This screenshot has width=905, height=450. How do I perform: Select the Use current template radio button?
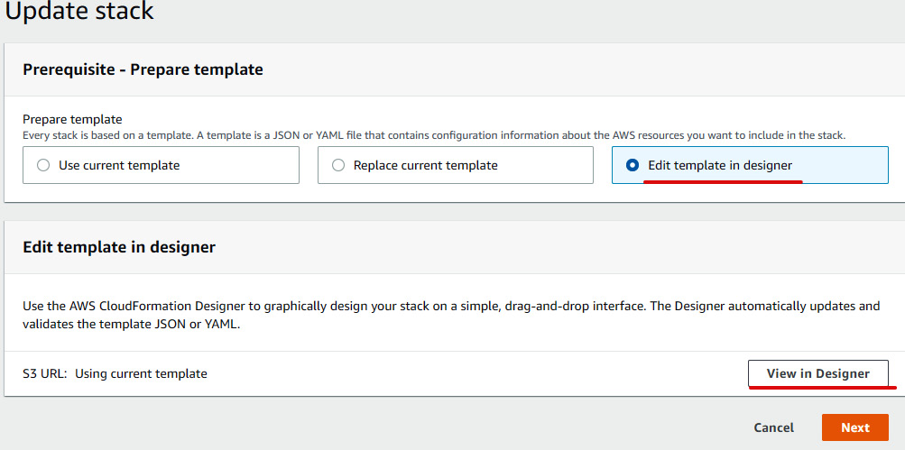(x=43, y=166)
